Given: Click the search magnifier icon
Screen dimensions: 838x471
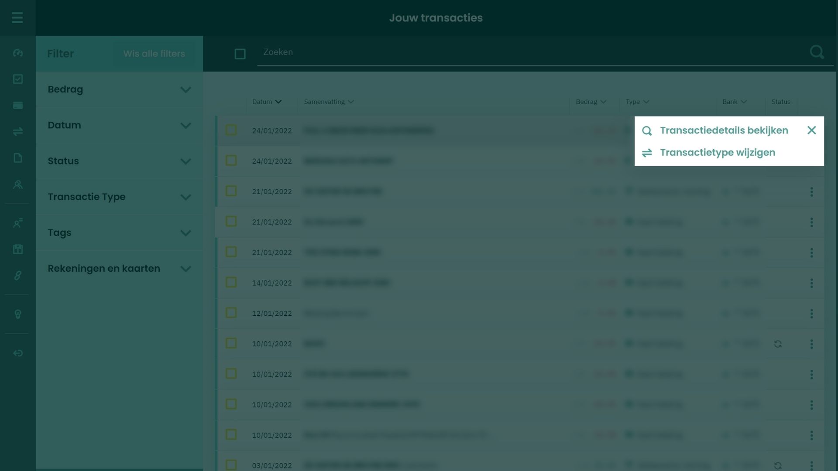Looking at the screenshot, I should pyautogui.click(x=817, y=52).
